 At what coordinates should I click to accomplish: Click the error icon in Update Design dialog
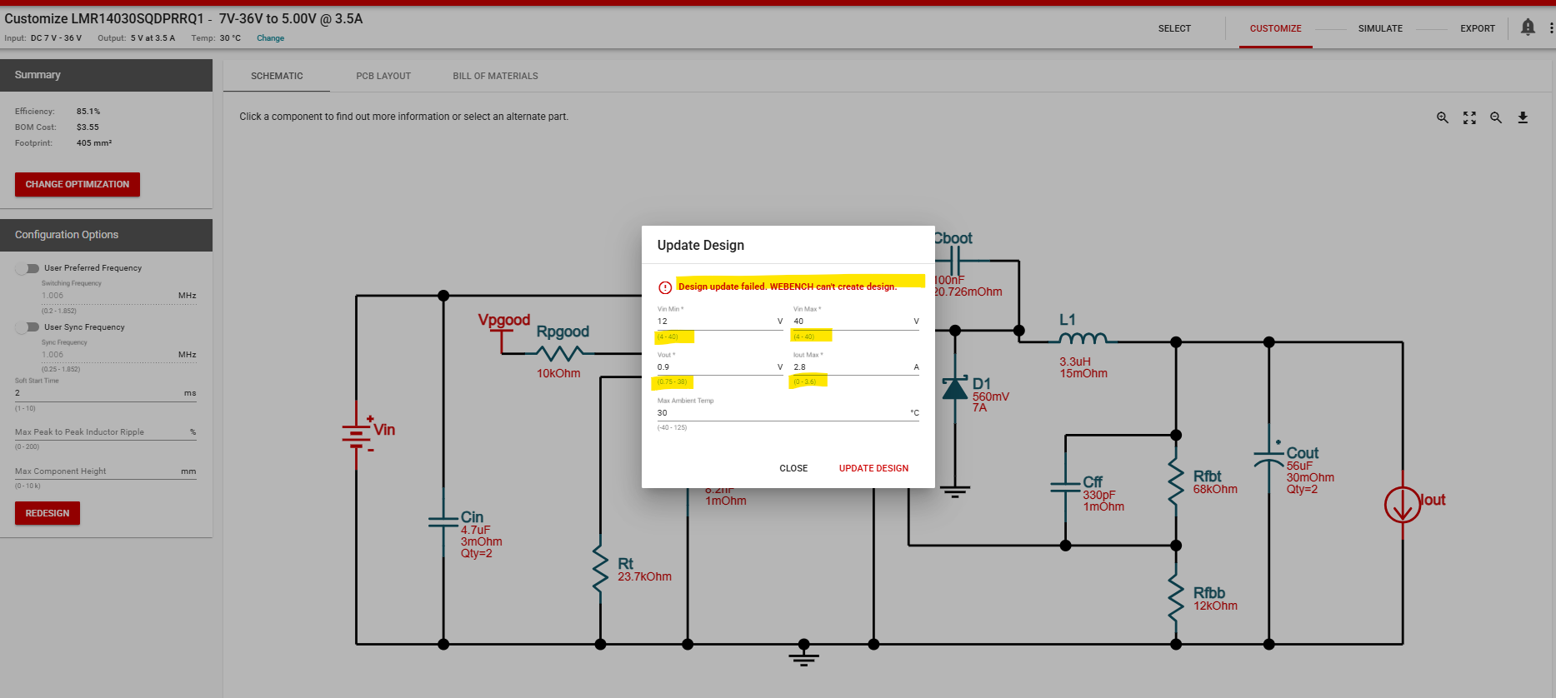[x=665, y=287]
